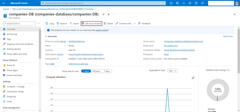Open Compute + storage settings
Viewport: 240px width, 112px height.
tap(19, 86)
